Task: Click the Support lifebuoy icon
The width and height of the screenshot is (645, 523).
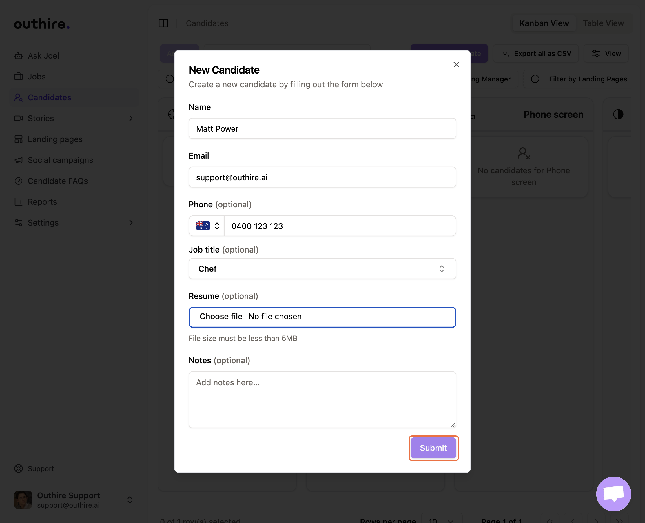Action: tap(19, 468)
